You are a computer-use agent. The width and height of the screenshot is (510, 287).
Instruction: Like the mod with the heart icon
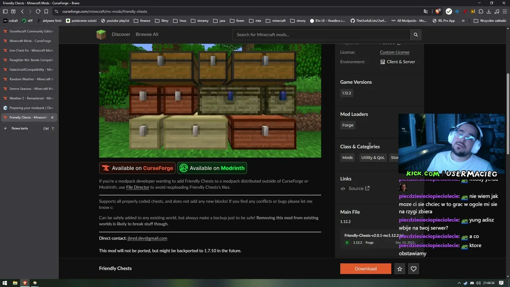414,269
